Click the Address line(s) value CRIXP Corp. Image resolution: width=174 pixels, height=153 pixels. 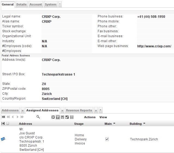click(x=51, y=60)
